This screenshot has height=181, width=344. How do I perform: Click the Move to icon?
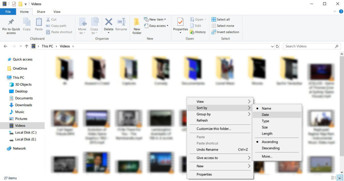click(83, 22)
